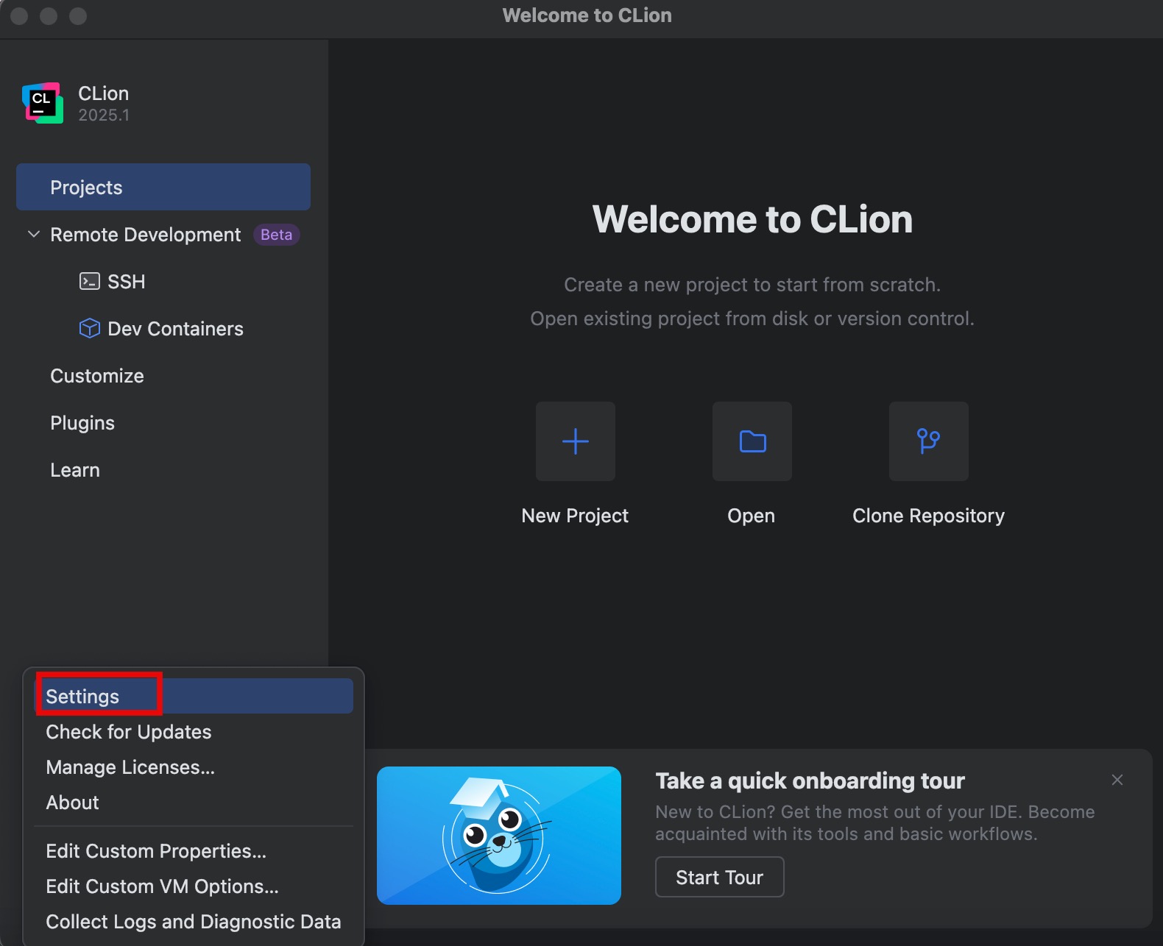Screen dimensions: 1163x946
Task: Click the folder icon to Open project
Action: click(x=752, y=441)
